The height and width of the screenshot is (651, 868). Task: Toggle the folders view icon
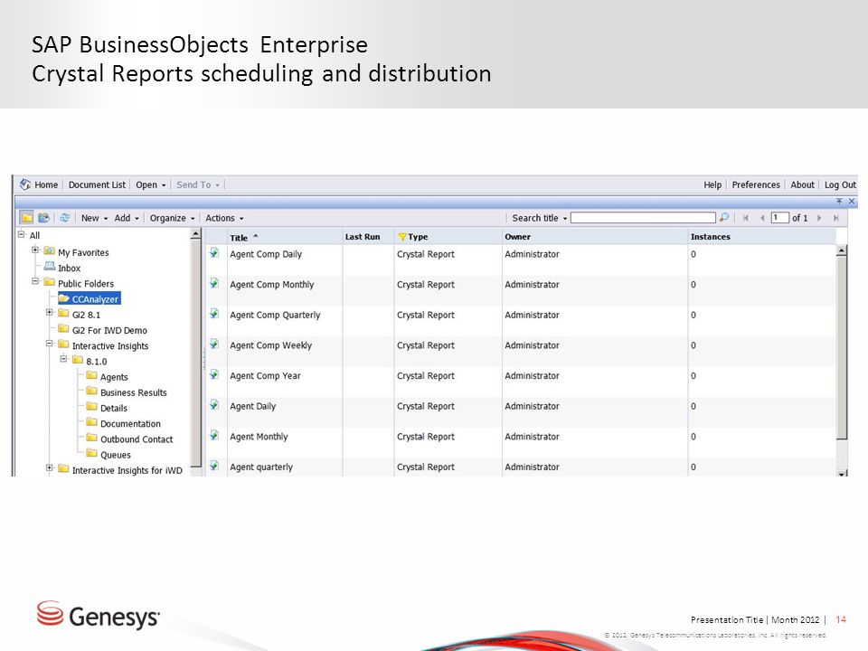point(26,218)
